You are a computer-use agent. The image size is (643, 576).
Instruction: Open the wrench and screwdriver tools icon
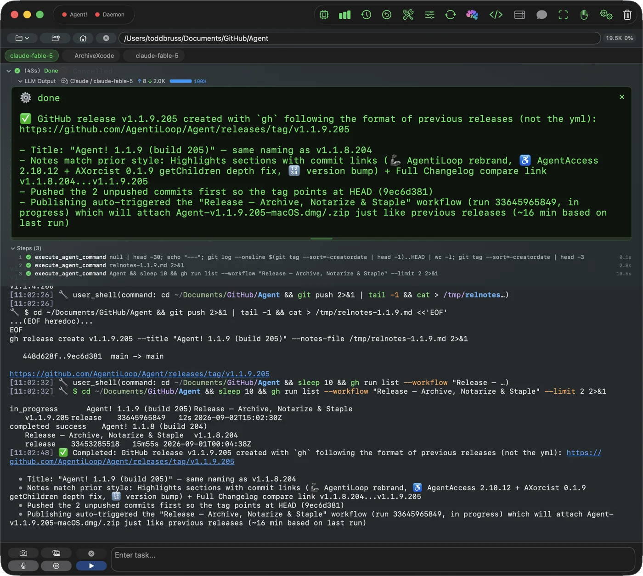coord(408,15)
